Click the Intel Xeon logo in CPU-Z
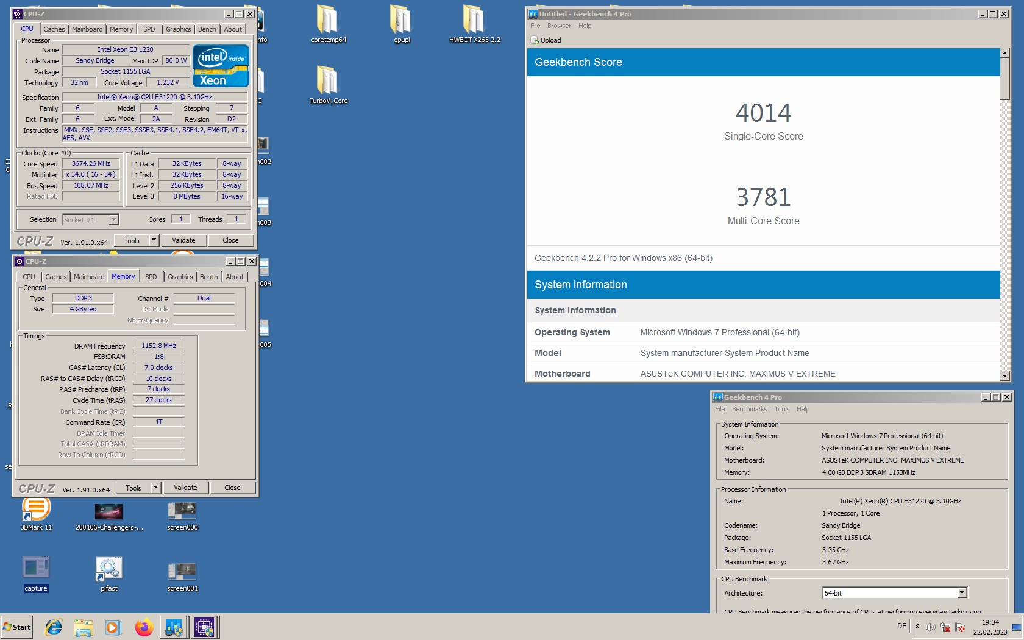The height and width of the screenshot is (640, 1024). 221,66
